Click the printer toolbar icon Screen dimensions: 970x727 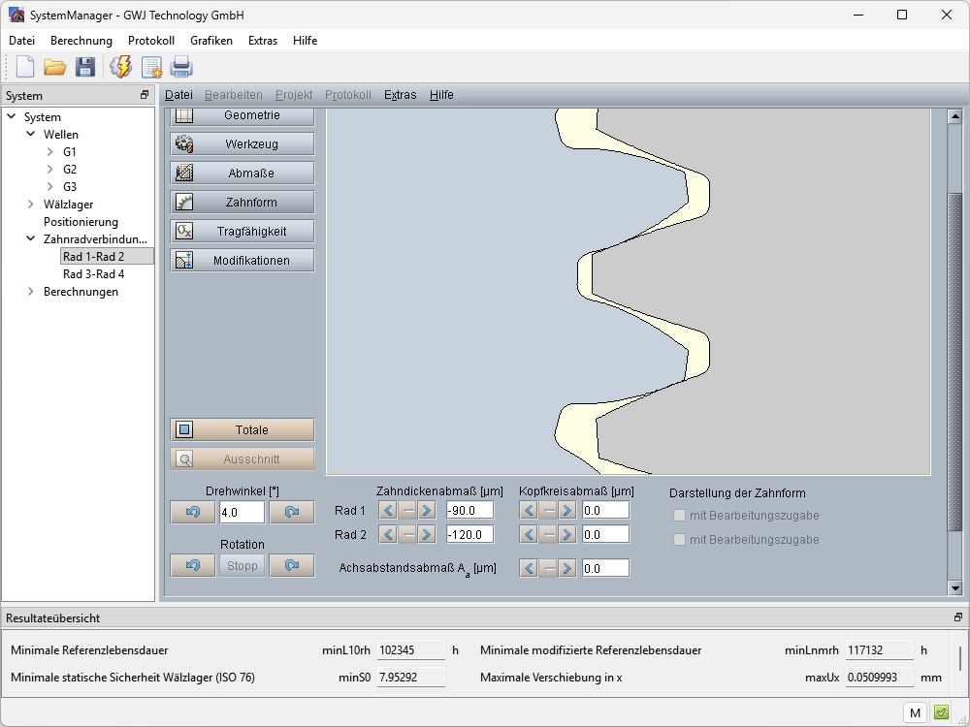181,67
